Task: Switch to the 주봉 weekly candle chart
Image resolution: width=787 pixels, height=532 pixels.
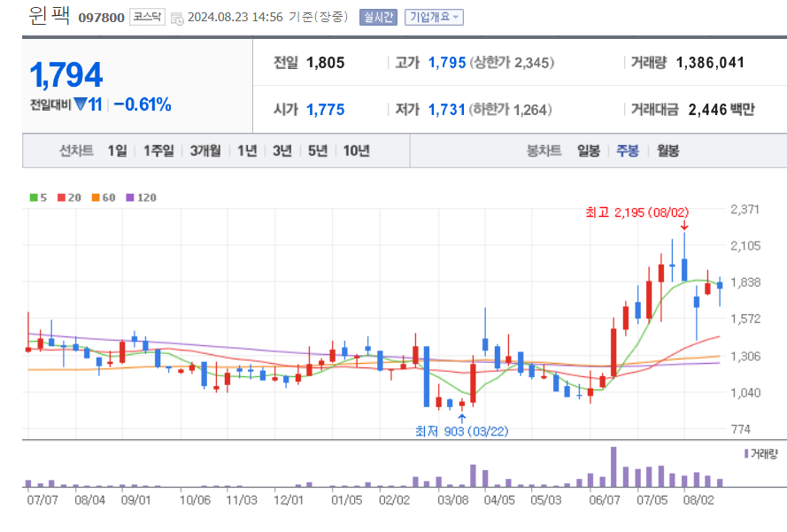Action: pyautogui.click(x=628, y=150)
